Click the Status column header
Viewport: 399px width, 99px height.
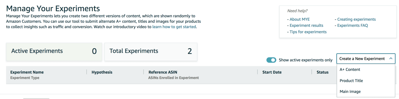tap(322, 72)
